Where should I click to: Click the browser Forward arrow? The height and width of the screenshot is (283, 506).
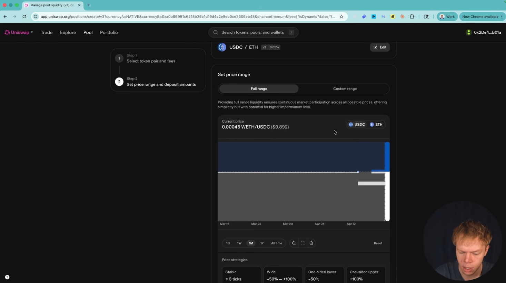[14, 17]
